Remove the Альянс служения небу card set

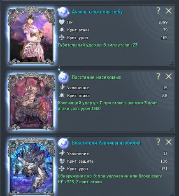click(x=169, y=11)
